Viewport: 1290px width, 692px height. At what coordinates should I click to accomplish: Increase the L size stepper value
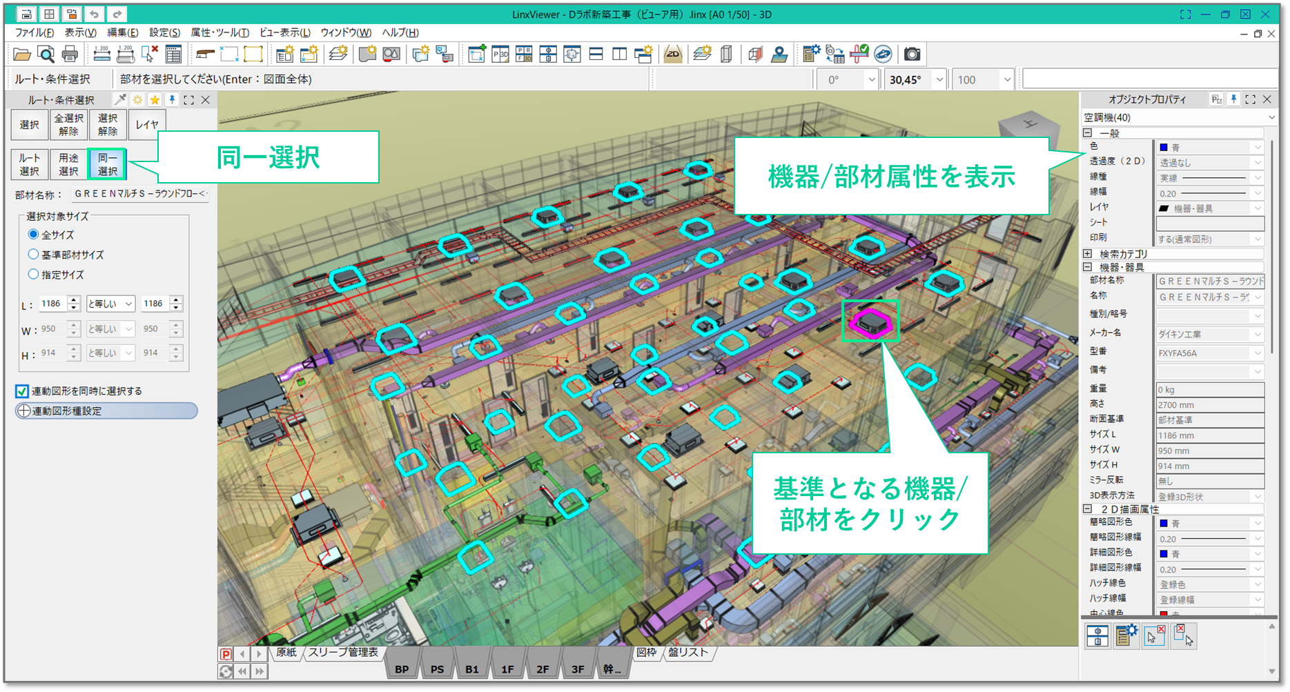pos(74,300)
